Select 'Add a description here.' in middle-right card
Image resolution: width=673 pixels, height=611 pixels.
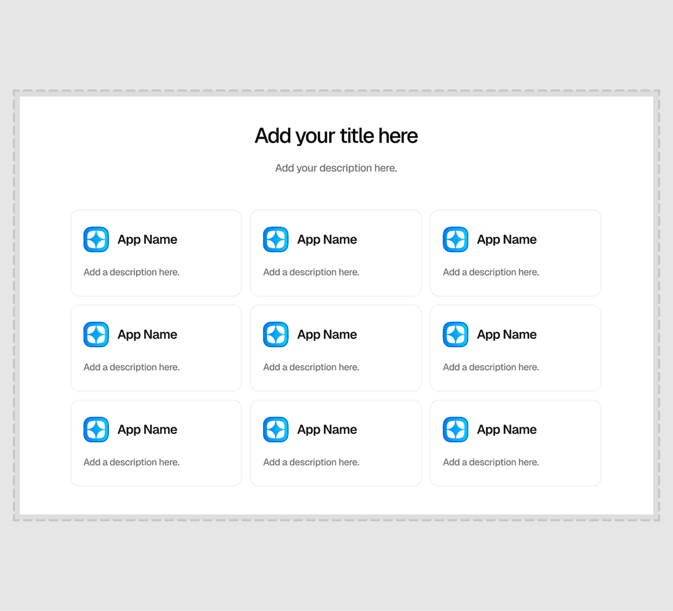click(491, 367)
